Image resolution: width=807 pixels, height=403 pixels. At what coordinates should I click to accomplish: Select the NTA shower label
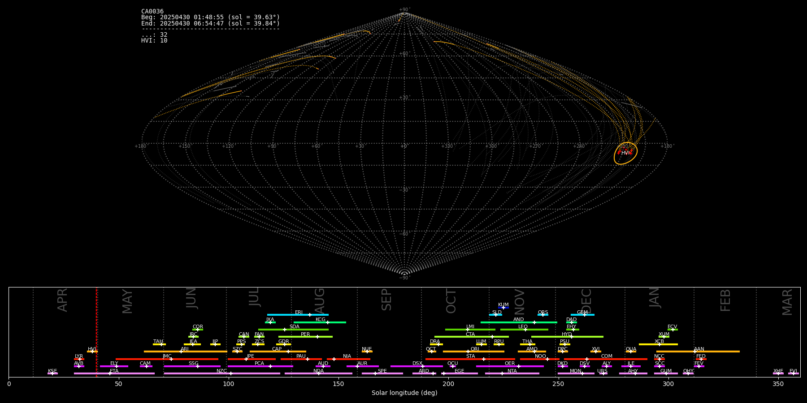pyautogui.click(x=512, y=371)
